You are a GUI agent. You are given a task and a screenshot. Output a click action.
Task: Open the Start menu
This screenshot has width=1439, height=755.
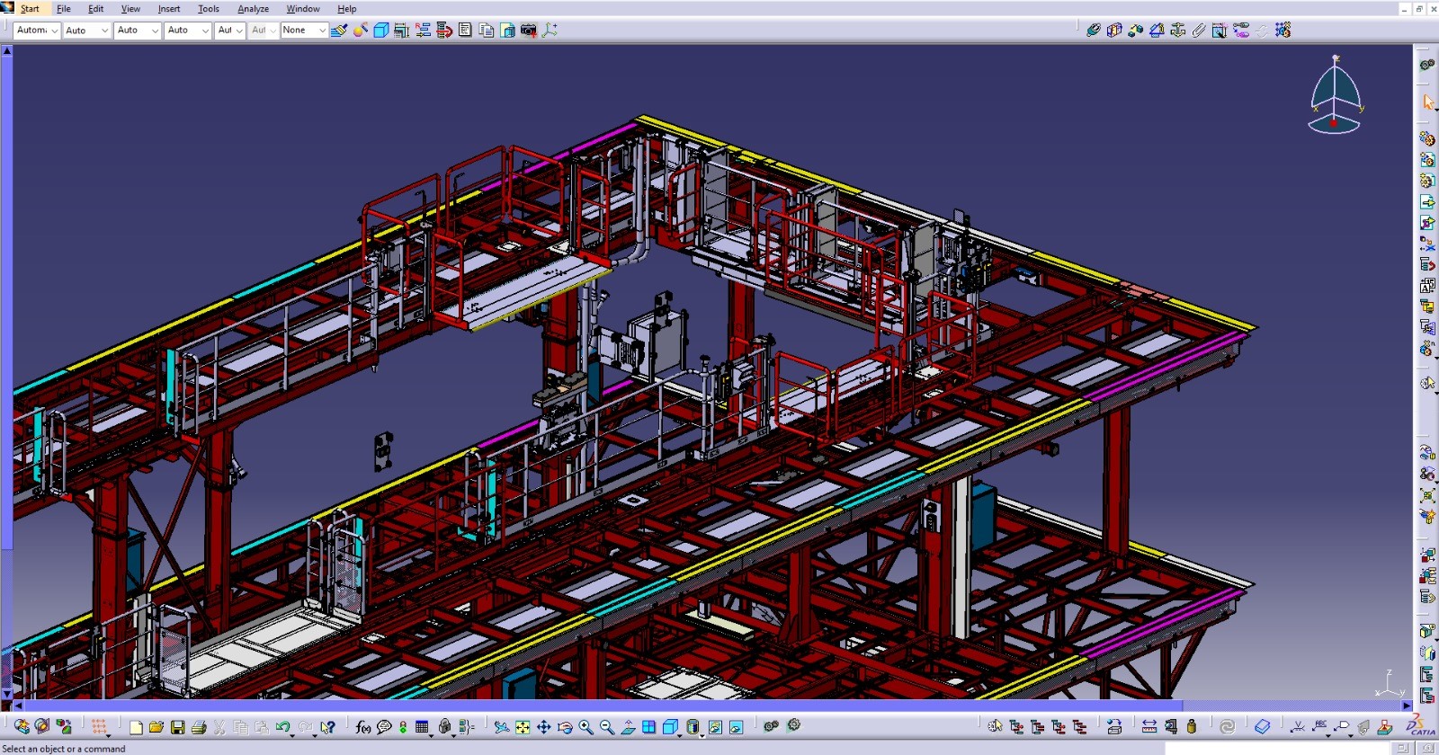(30, 9)
